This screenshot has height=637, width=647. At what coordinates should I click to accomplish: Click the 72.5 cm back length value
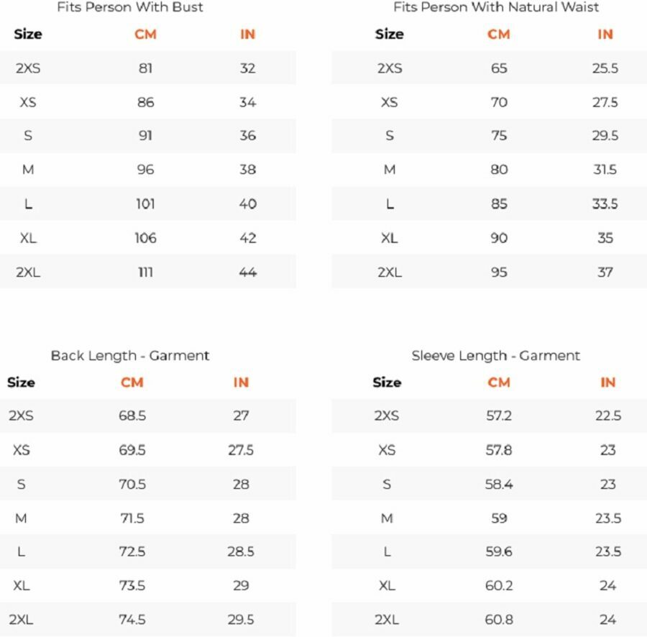(x=132, y=551)
